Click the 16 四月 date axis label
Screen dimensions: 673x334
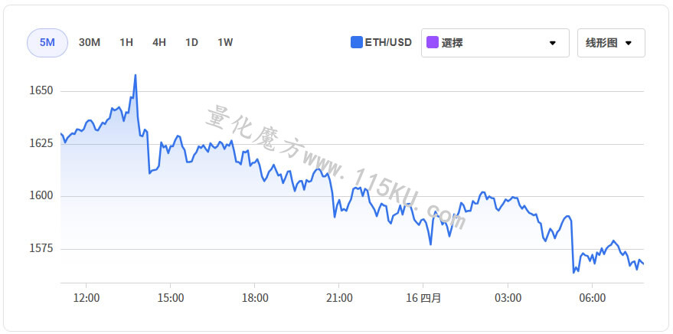pos(423,298)
